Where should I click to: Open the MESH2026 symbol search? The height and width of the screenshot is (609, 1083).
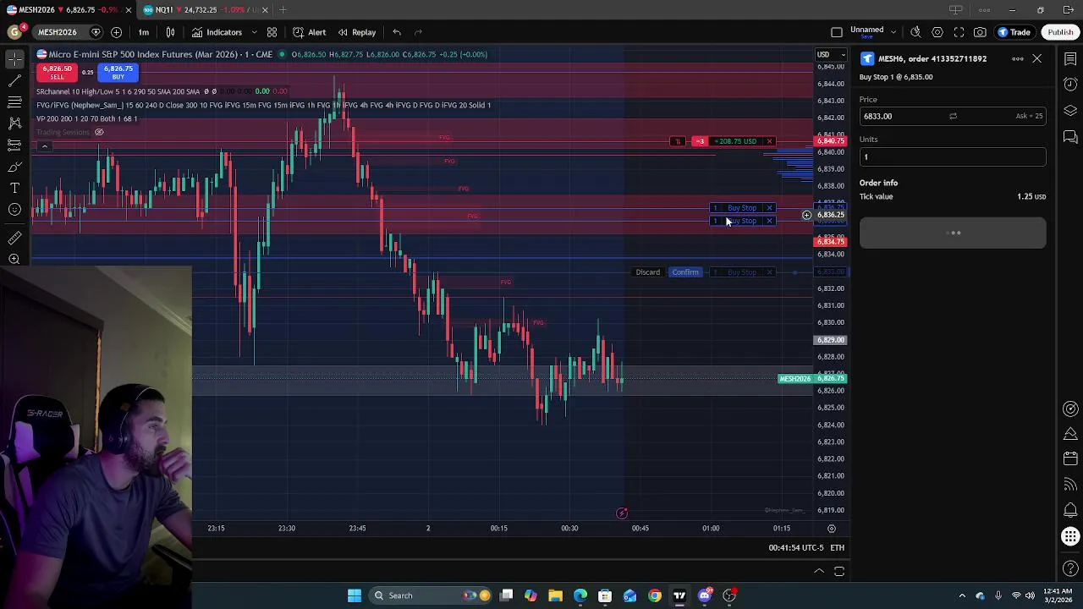point(57,32)
